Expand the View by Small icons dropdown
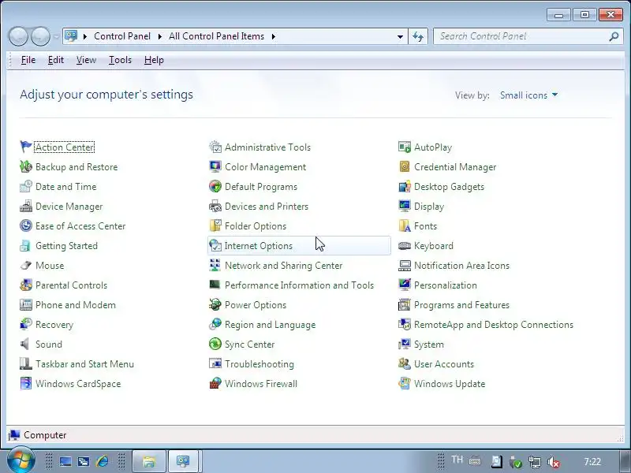The width and height of the screenshot is (631, 473). [528, 95]
